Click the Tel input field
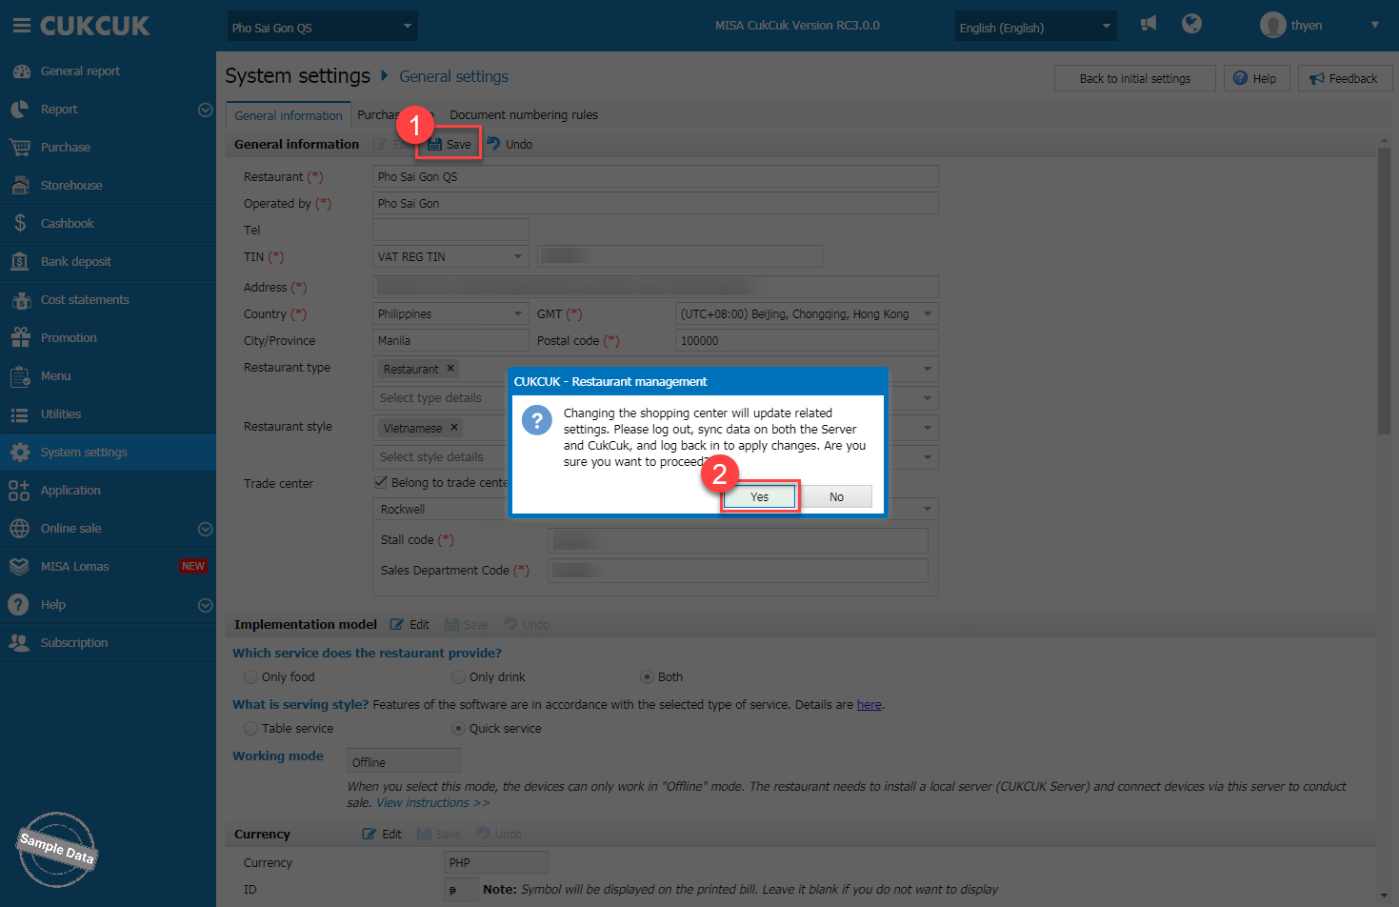This screenshot has height=907, width=1399. [450, 230]
